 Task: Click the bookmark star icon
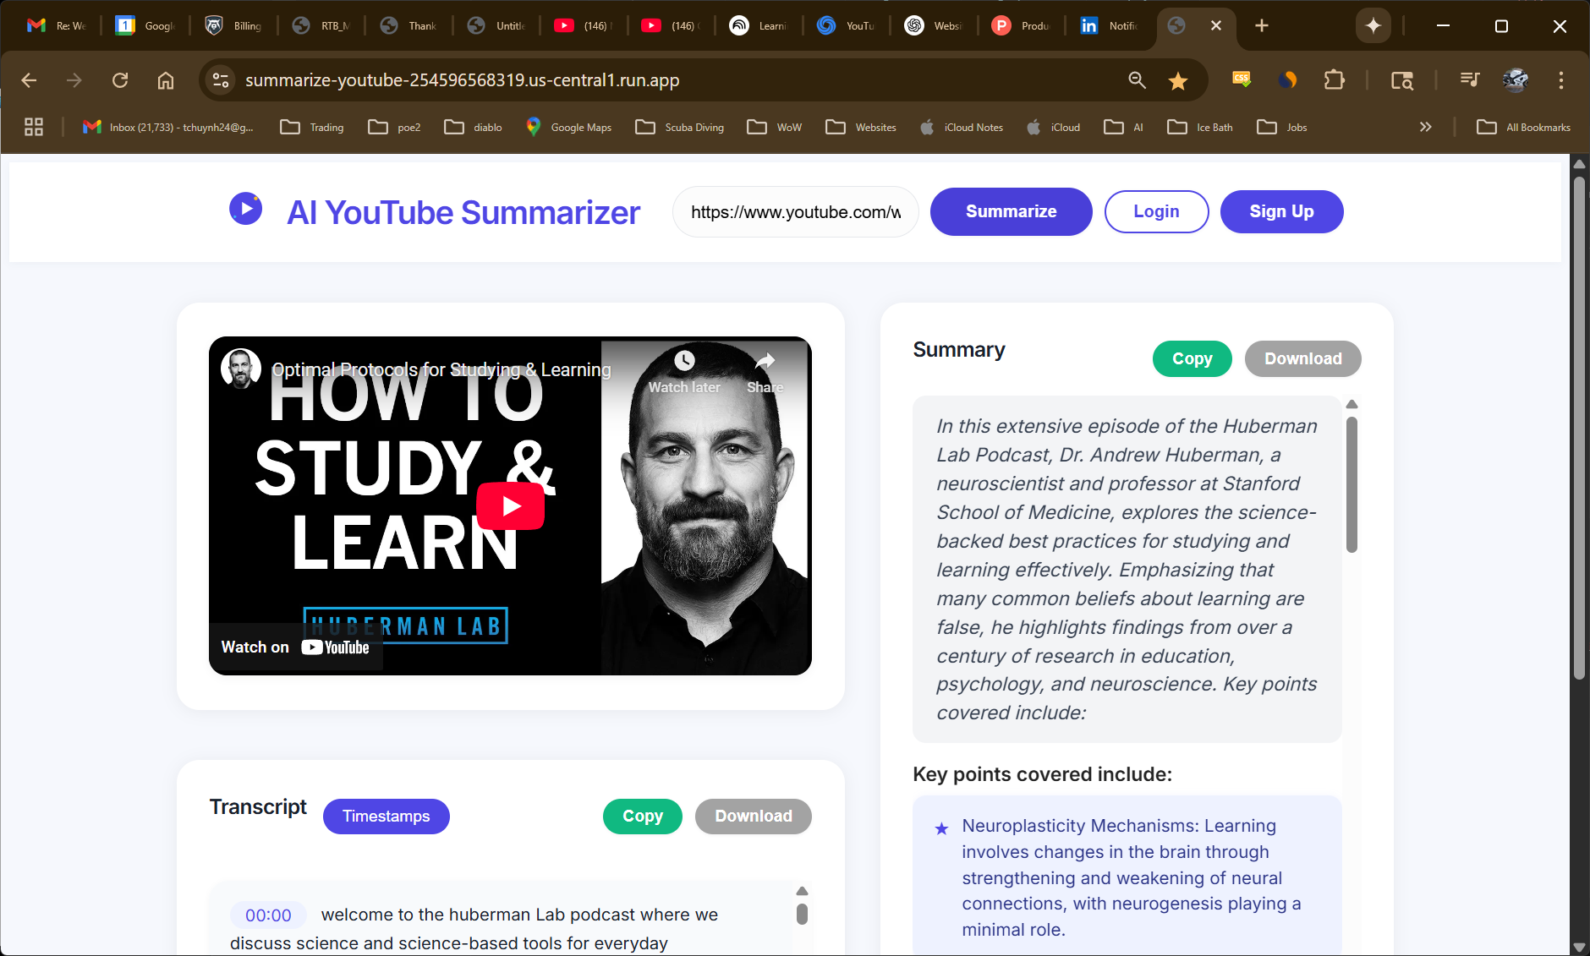point(1177,80)
